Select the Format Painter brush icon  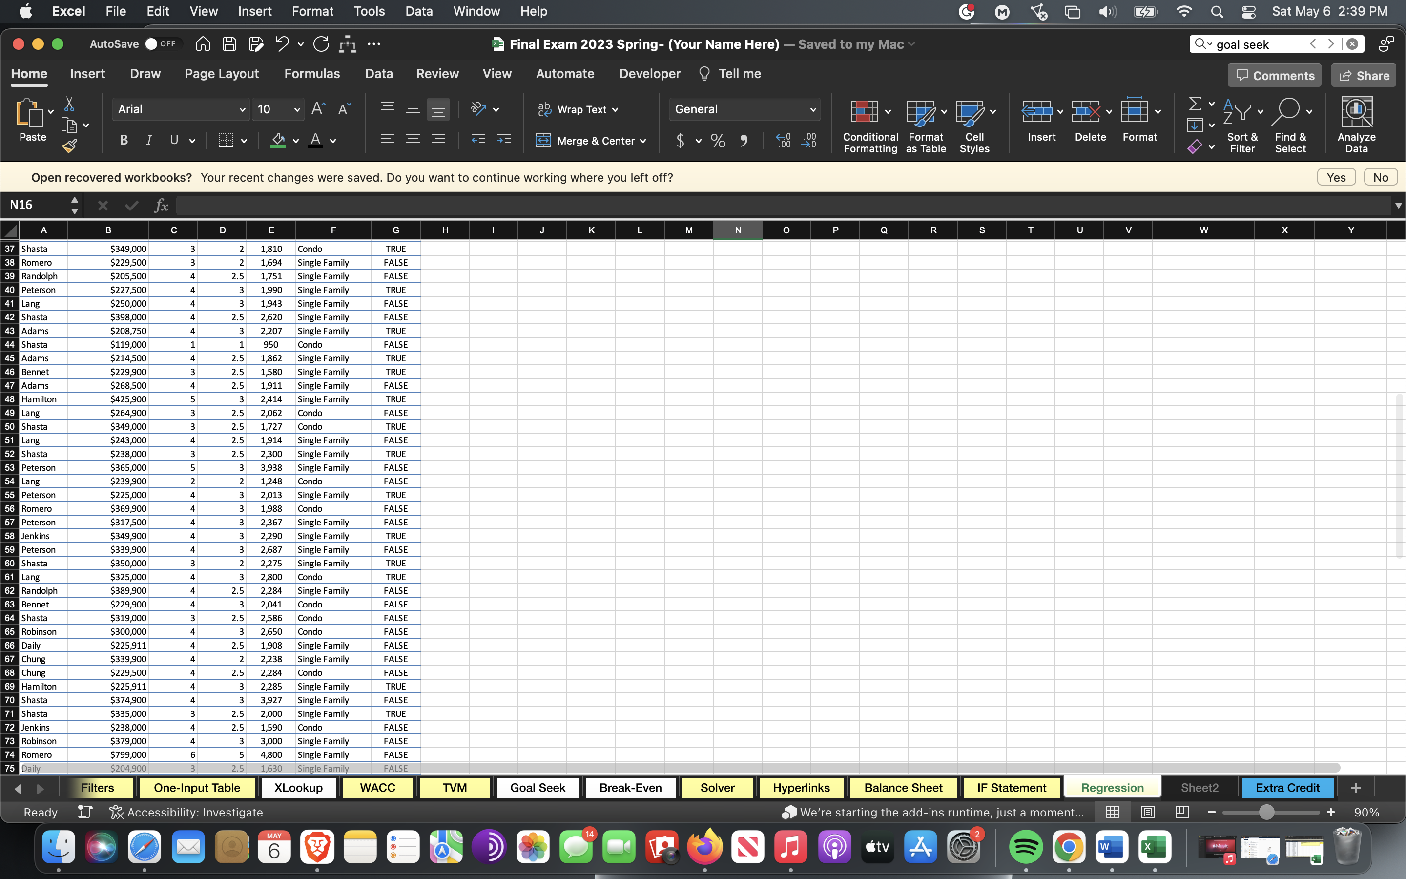pyautogui.click(x=69, y=146)
